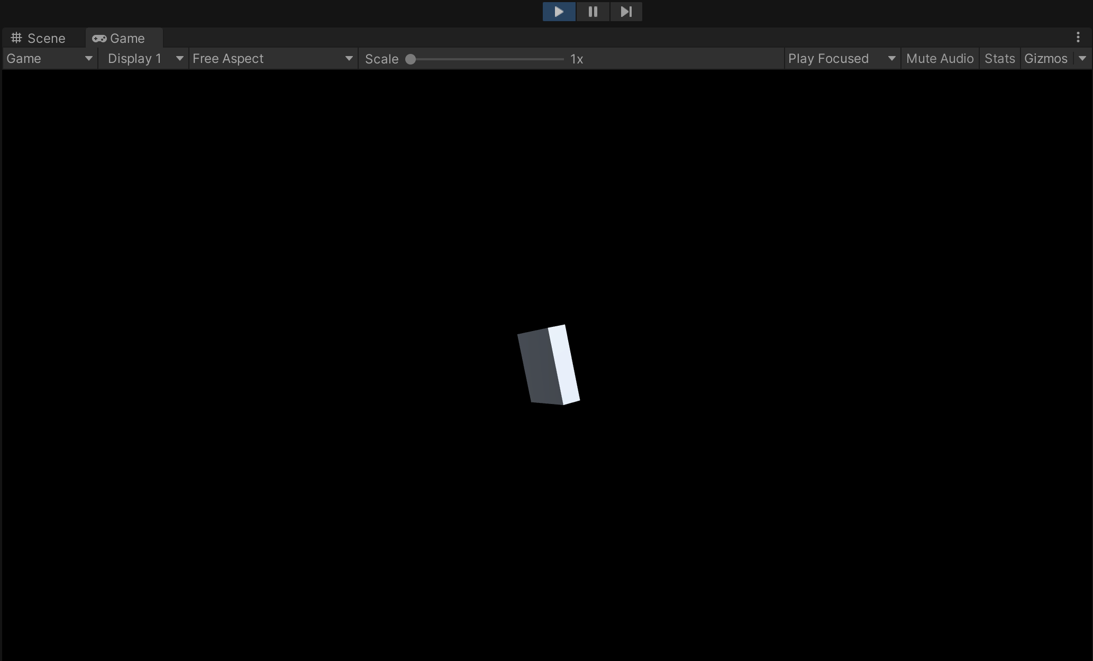Pause the game playback

pos(593,12)
